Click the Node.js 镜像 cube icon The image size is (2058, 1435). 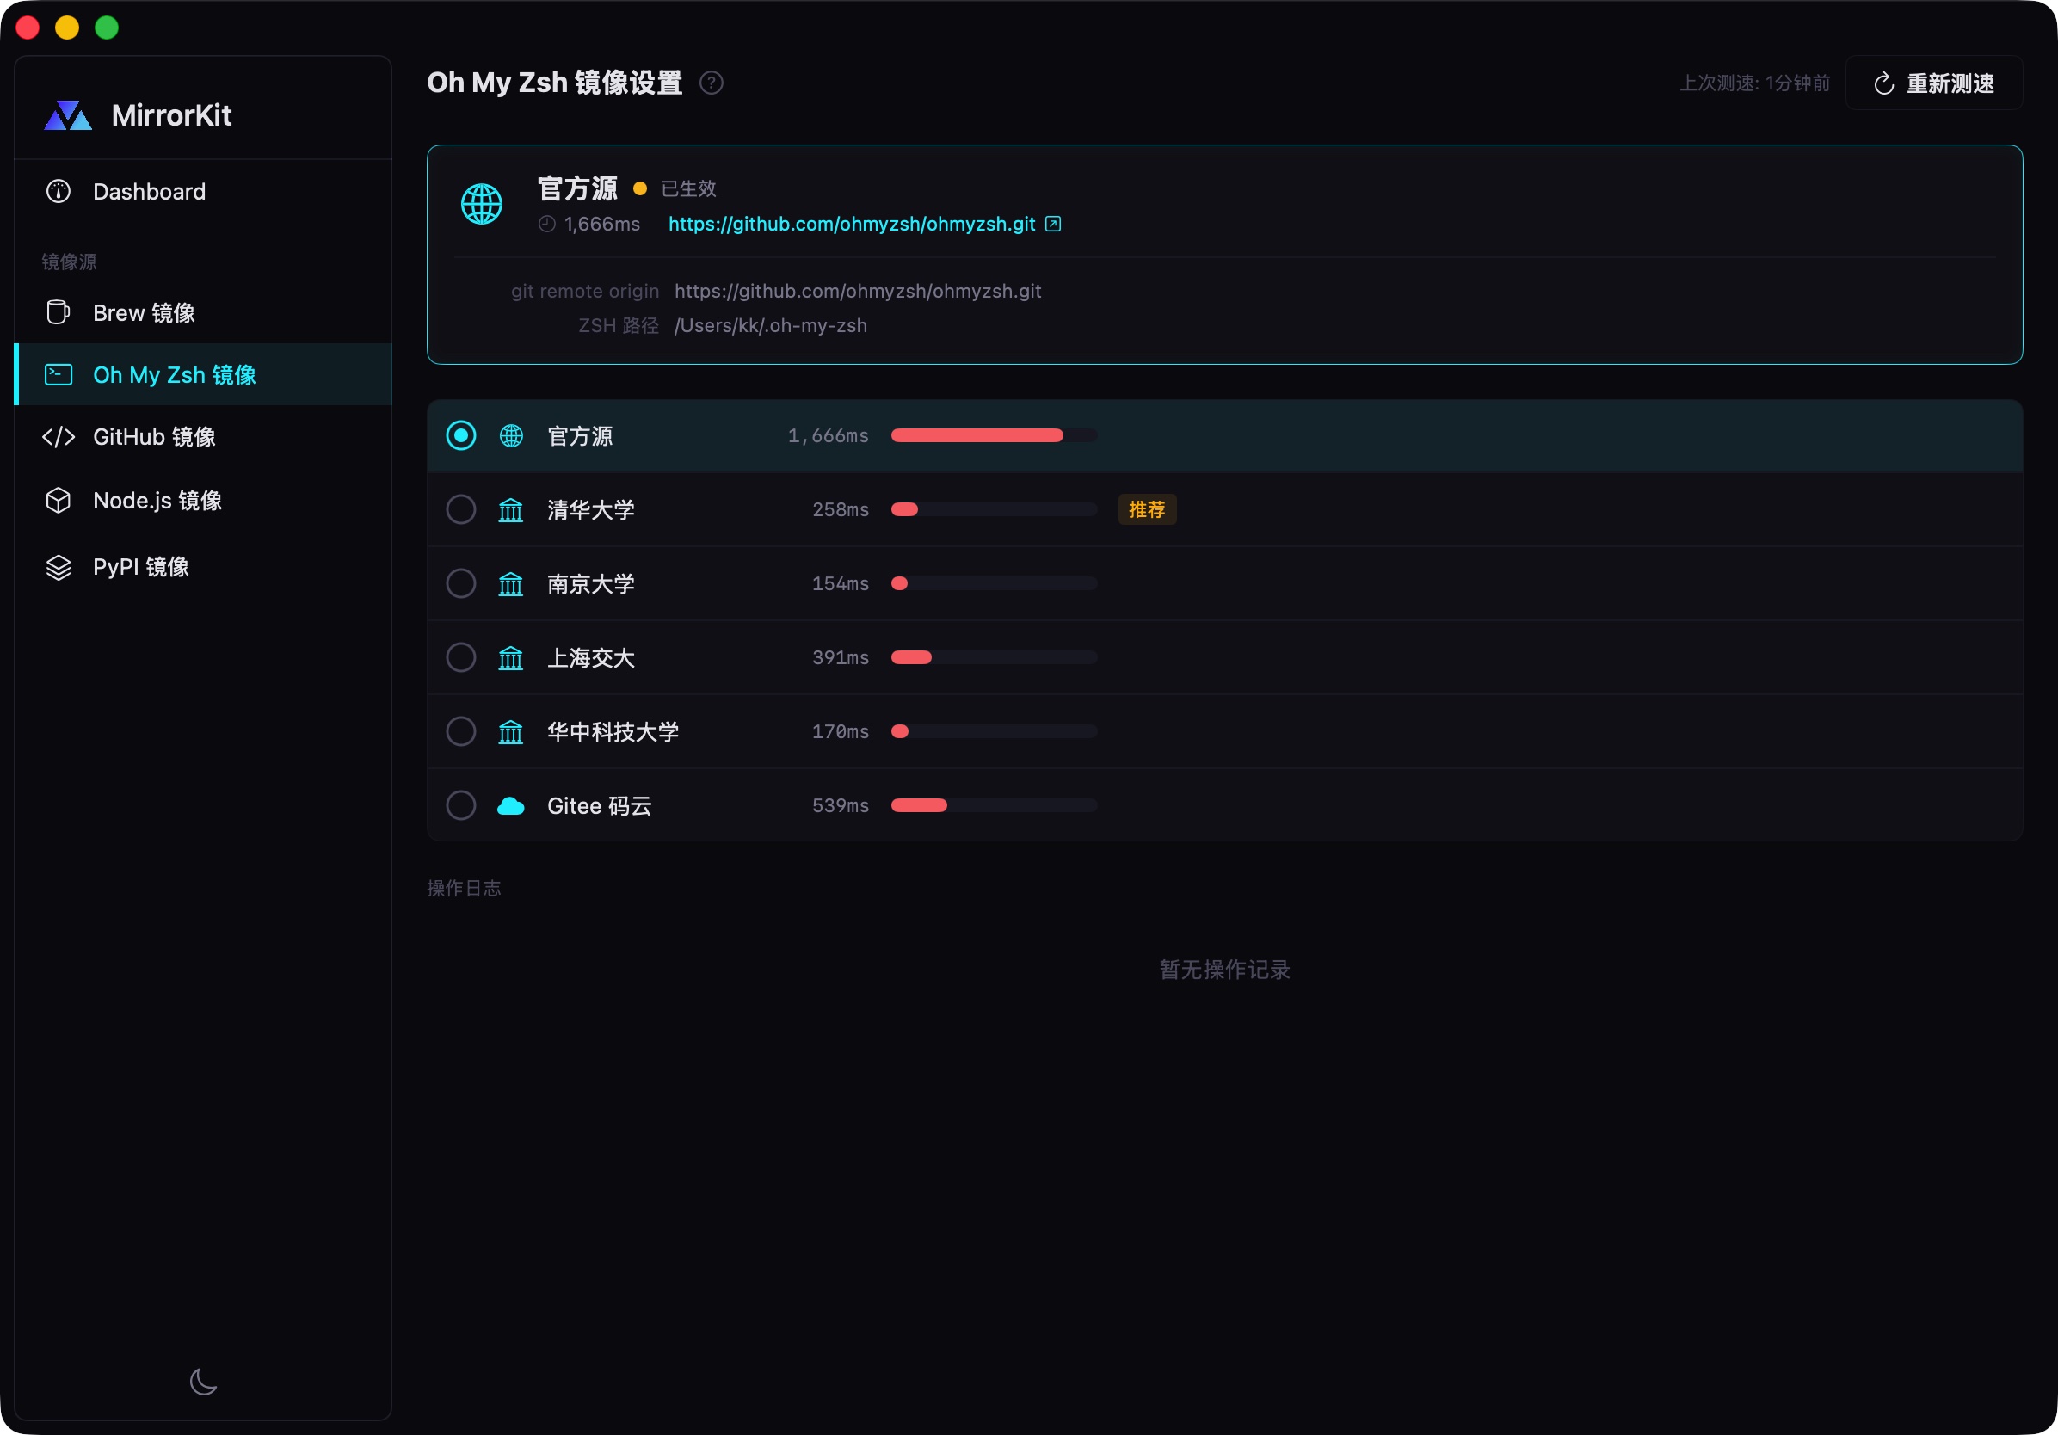point(59,500)
